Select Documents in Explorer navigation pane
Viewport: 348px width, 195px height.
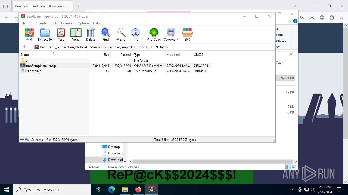pyautogui.click(x=113, y=153)
